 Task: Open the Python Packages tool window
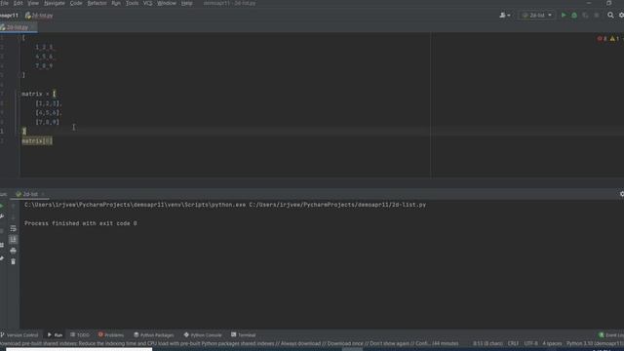(x=154, y=335)
